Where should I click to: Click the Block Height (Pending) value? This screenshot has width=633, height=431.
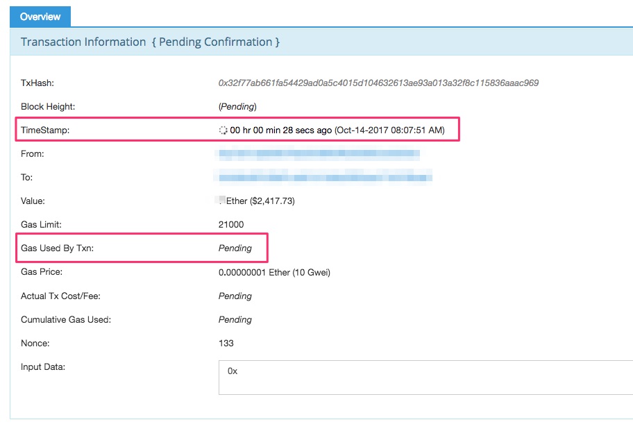click(x=237, y=107)
